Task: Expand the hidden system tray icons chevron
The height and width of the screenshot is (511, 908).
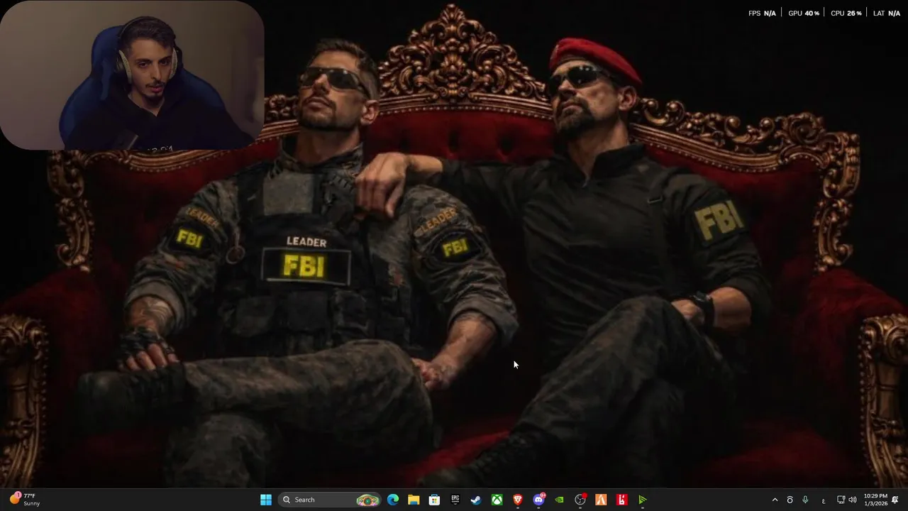Action: coord(775,500)
